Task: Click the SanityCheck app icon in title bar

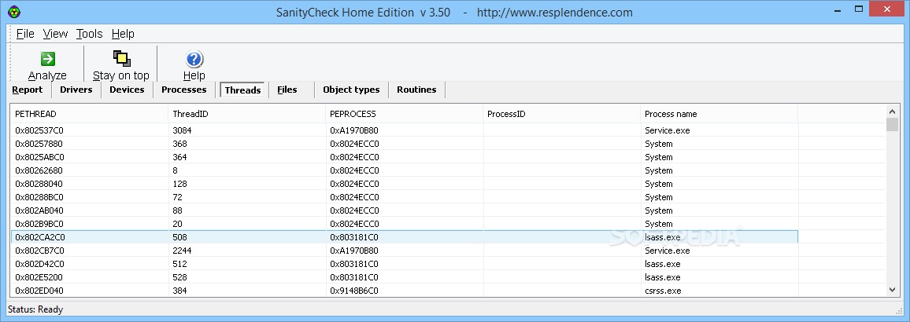Action: (x=14, y=12)
